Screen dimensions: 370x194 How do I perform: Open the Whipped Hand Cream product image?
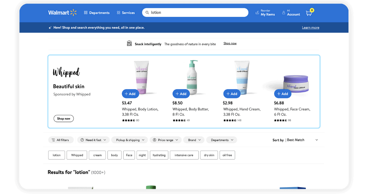(x=242, y=78)
